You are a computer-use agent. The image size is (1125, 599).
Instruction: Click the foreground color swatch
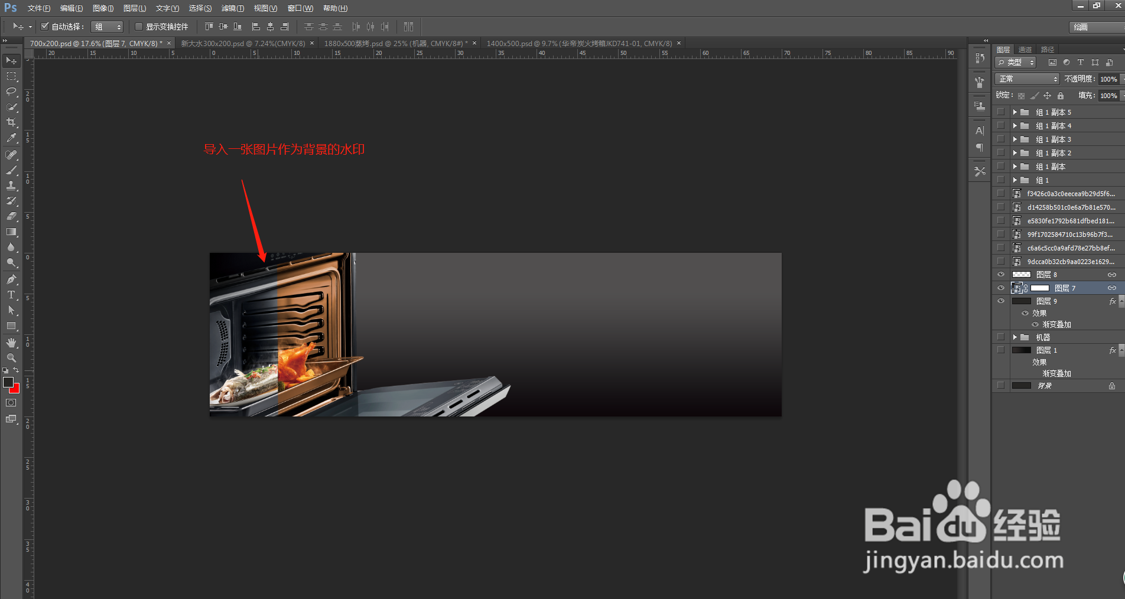point(8,382)
